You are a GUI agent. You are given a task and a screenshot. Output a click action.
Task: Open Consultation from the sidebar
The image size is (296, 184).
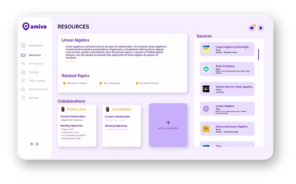click(36, 63)
